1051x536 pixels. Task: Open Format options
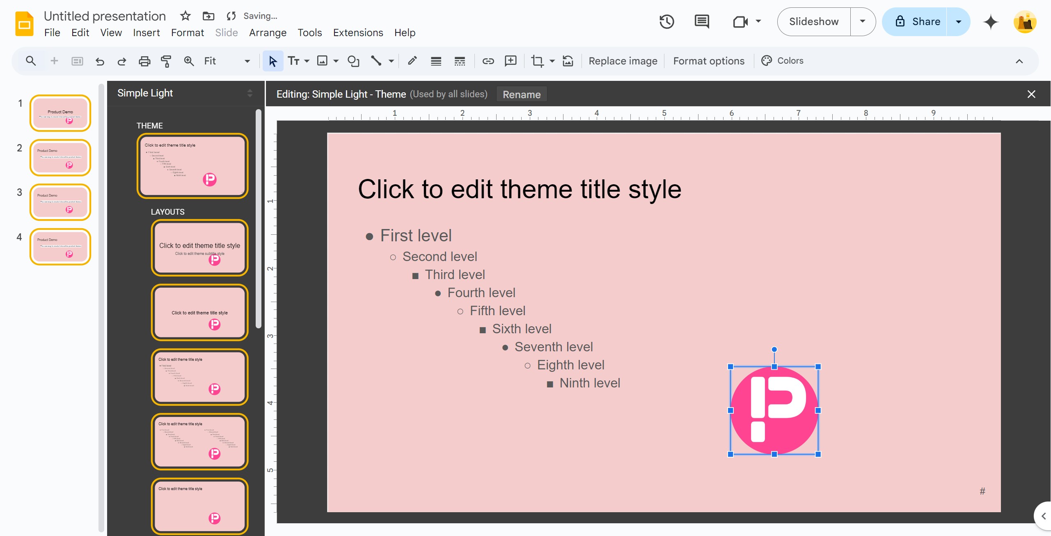[x=709, y=61]
